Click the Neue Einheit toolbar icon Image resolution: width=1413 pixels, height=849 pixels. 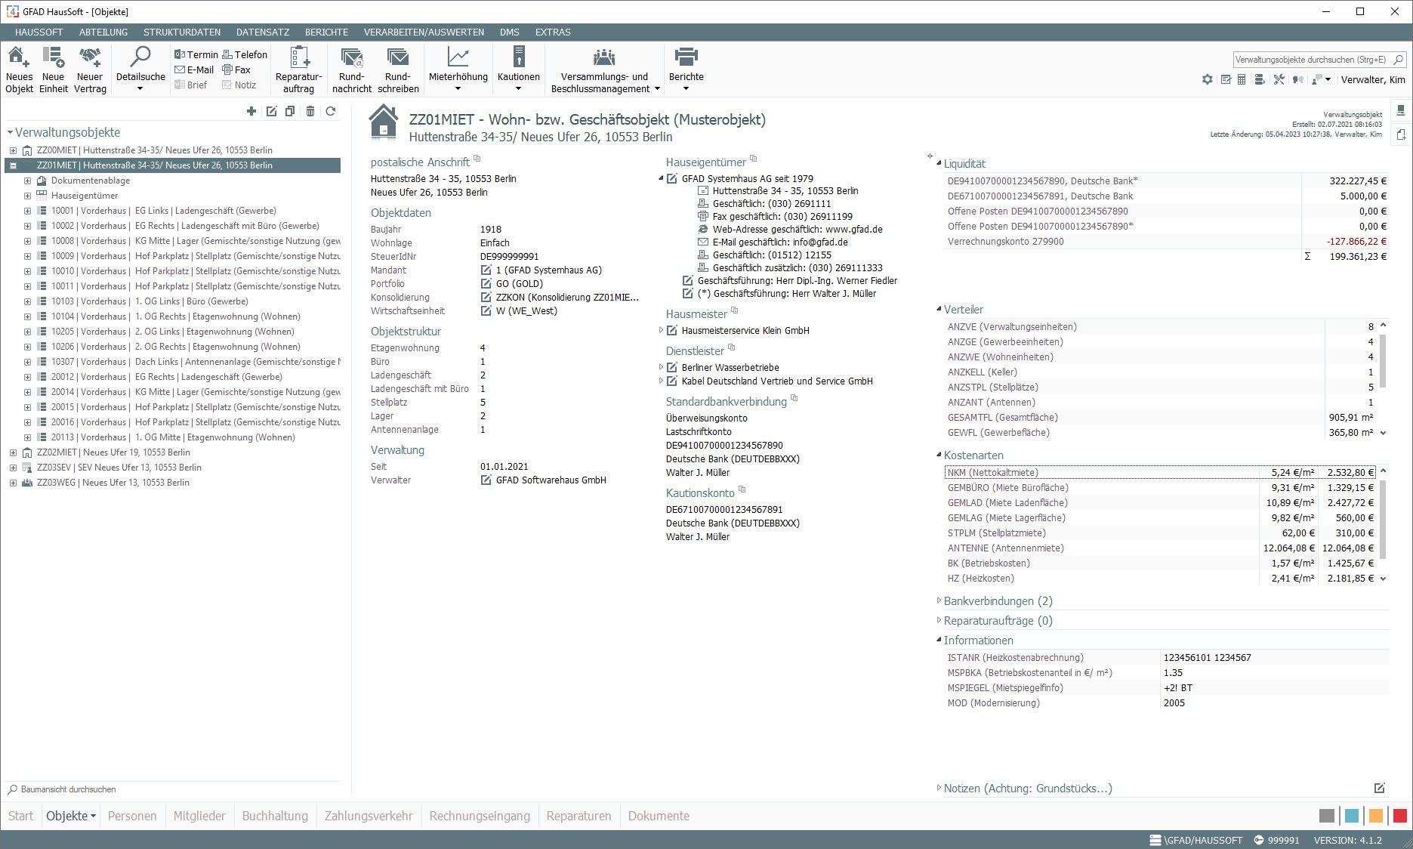(x=53, y=57)
